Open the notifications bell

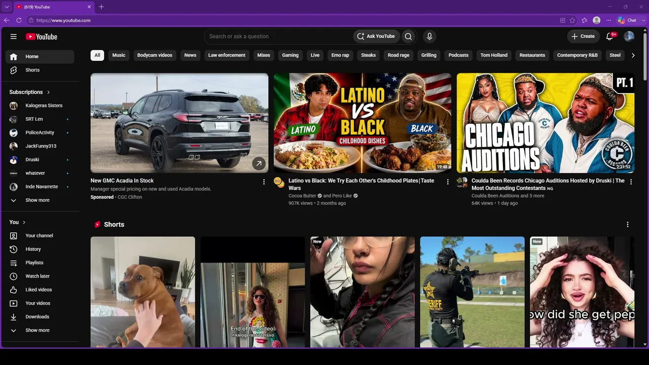[x=610, y=36]
